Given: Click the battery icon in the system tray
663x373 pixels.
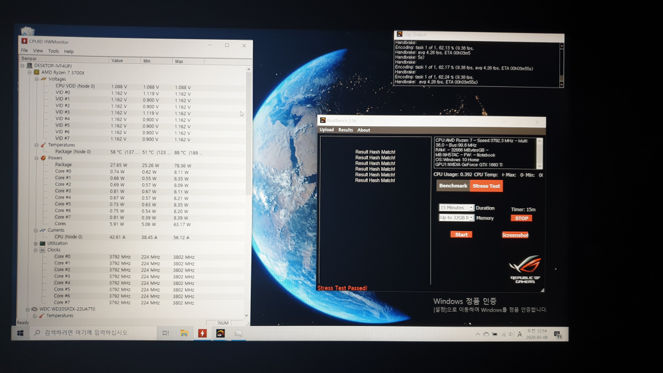Looking at the screenshot, I should pyautogui.click(x=494, y=334).
